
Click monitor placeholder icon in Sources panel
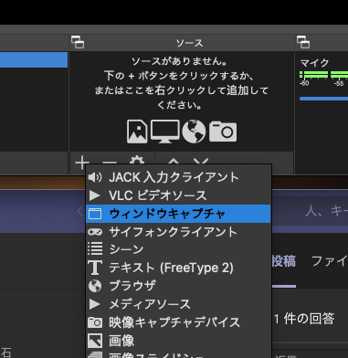click(x=165, y=132)
